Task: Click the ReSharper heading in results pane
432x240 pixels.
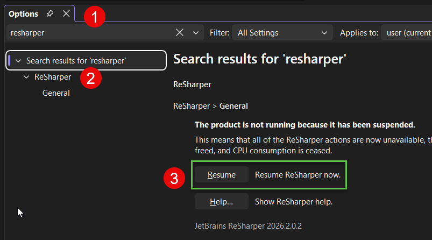Action: 192,84
